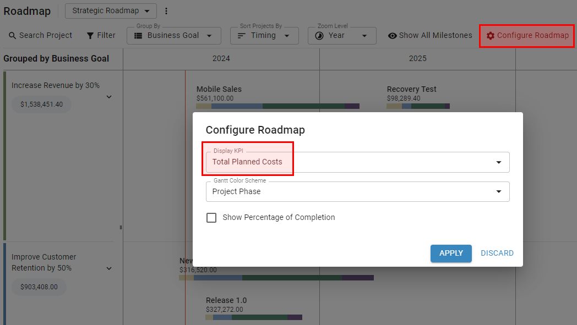Click the Mobile Sales project name
This screenshot has width=577, height=325.
219,89
